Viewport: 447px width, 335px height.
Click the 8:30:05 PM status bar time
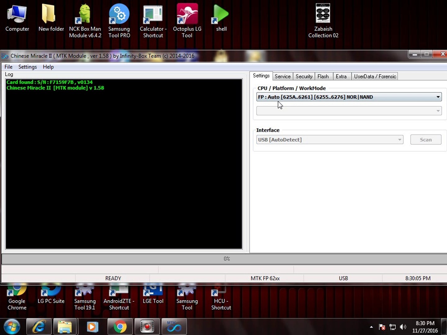click(x=418, y=278)
